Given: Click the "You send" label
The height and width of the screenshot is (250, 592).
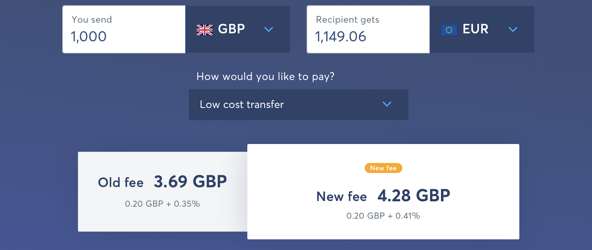Looking at the screenshot, I should click(x=92, y=20).
